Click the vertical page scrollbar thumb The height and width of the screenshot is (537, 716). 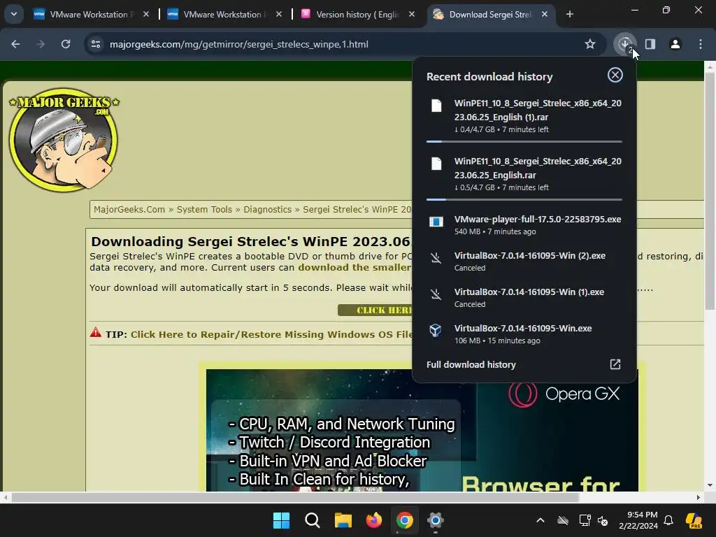710,190
